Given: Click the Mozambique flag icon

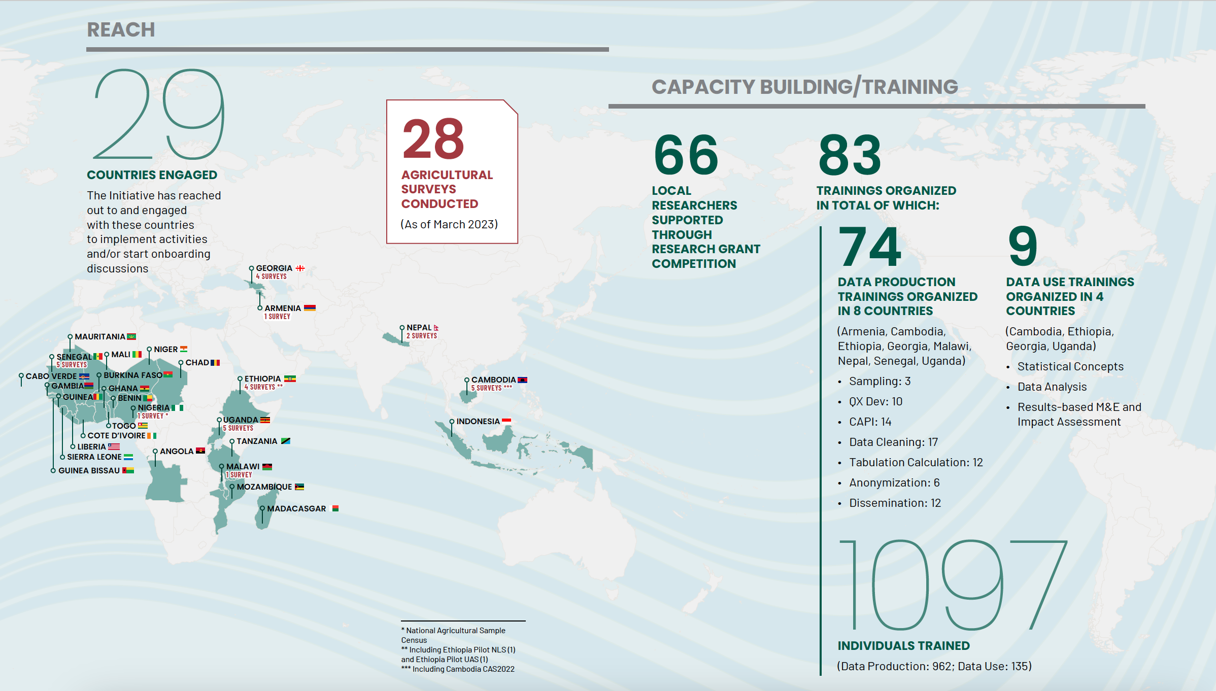Looking at the screenshot, I should click(x=299, y=487).
